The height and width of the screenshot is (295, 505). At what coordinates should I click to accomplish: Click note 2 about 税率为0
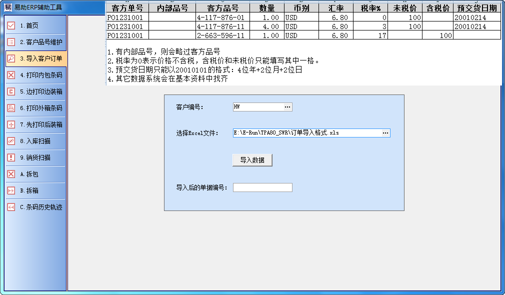pyautogui.click(x=213, y=60)
